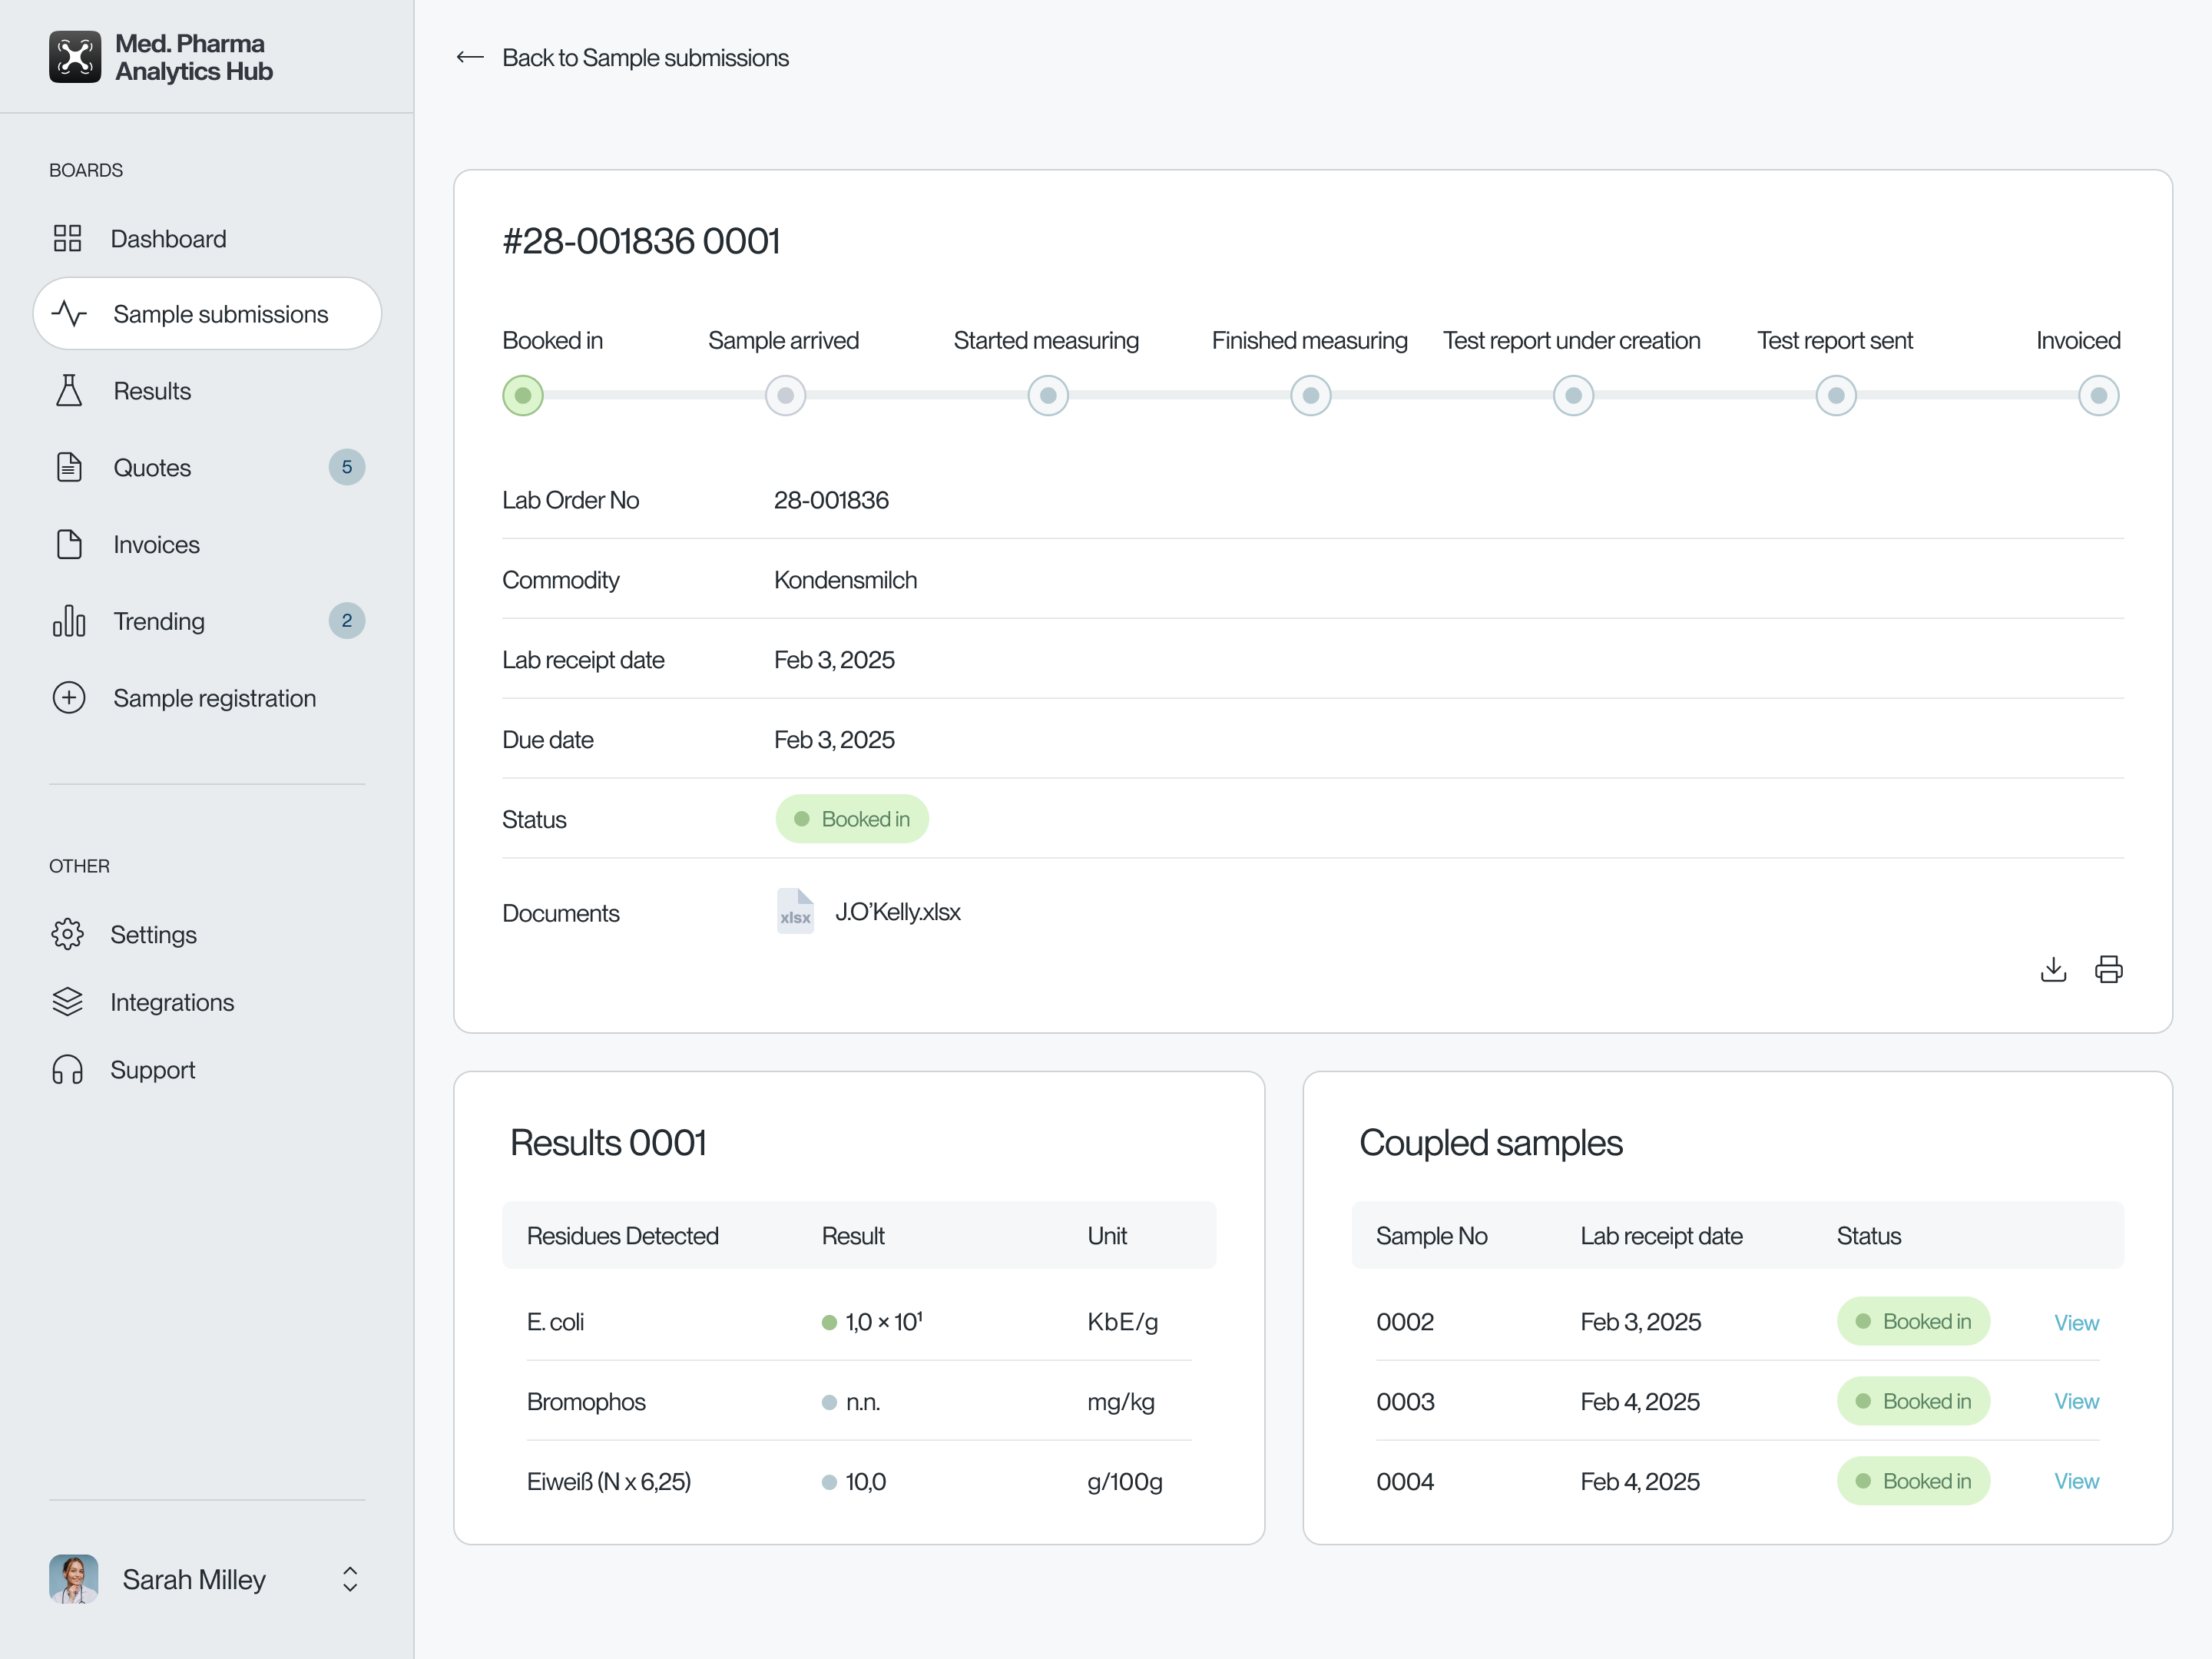Click the Booked in status milestone dot
The height and width of the screenshot is (1659, 2212).
coord(522,395)
